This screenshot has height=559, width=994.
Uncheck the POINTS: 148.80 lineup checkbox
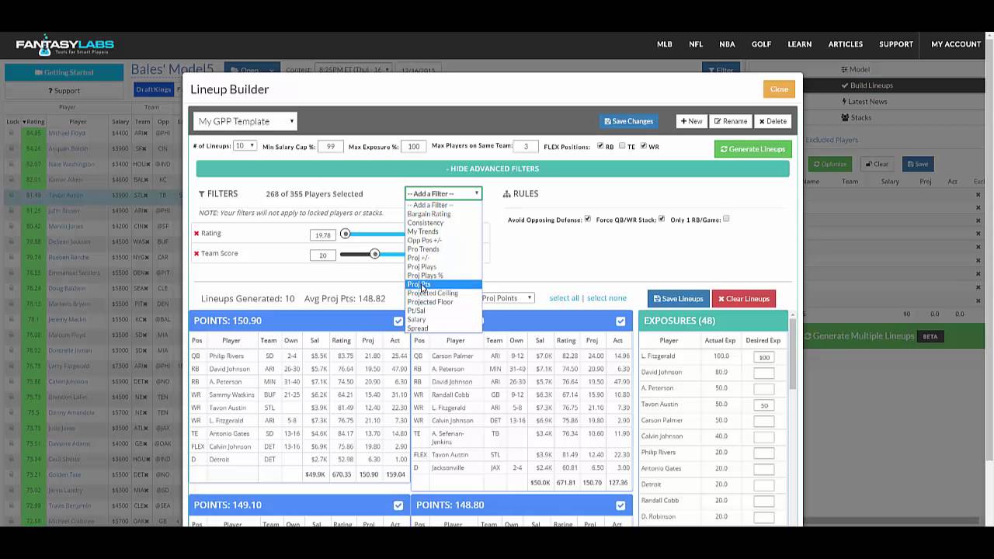(x=620, y=505)
